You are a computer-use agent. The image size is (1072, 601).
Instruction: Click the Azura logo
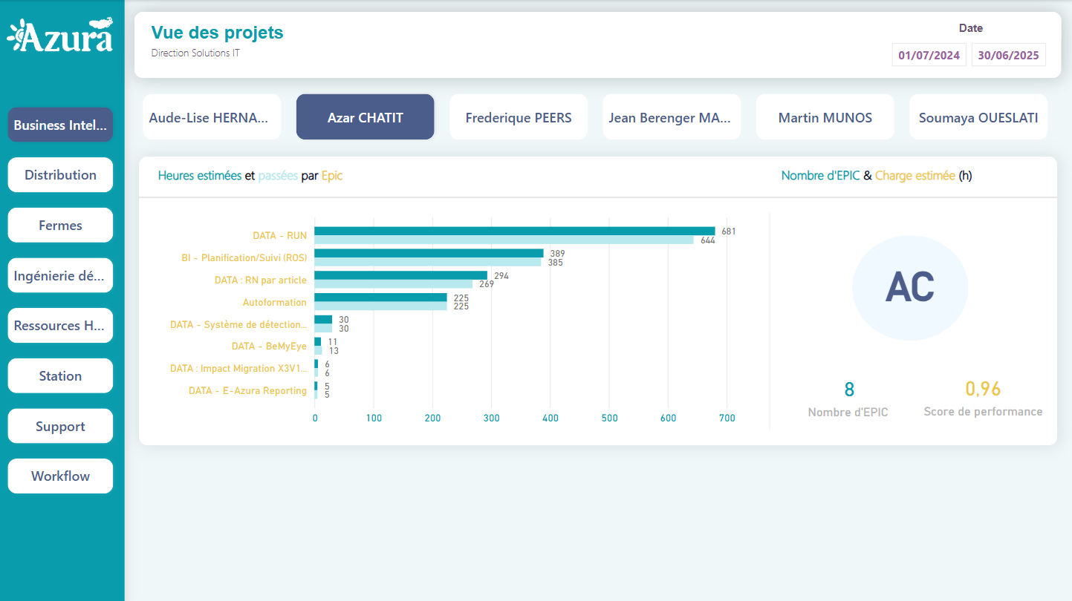click(x=60, y=36)
